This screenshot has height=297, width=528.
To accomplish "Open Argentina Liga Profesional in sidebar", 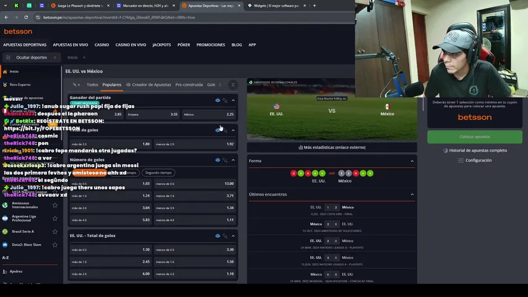I will click(24, 218).
